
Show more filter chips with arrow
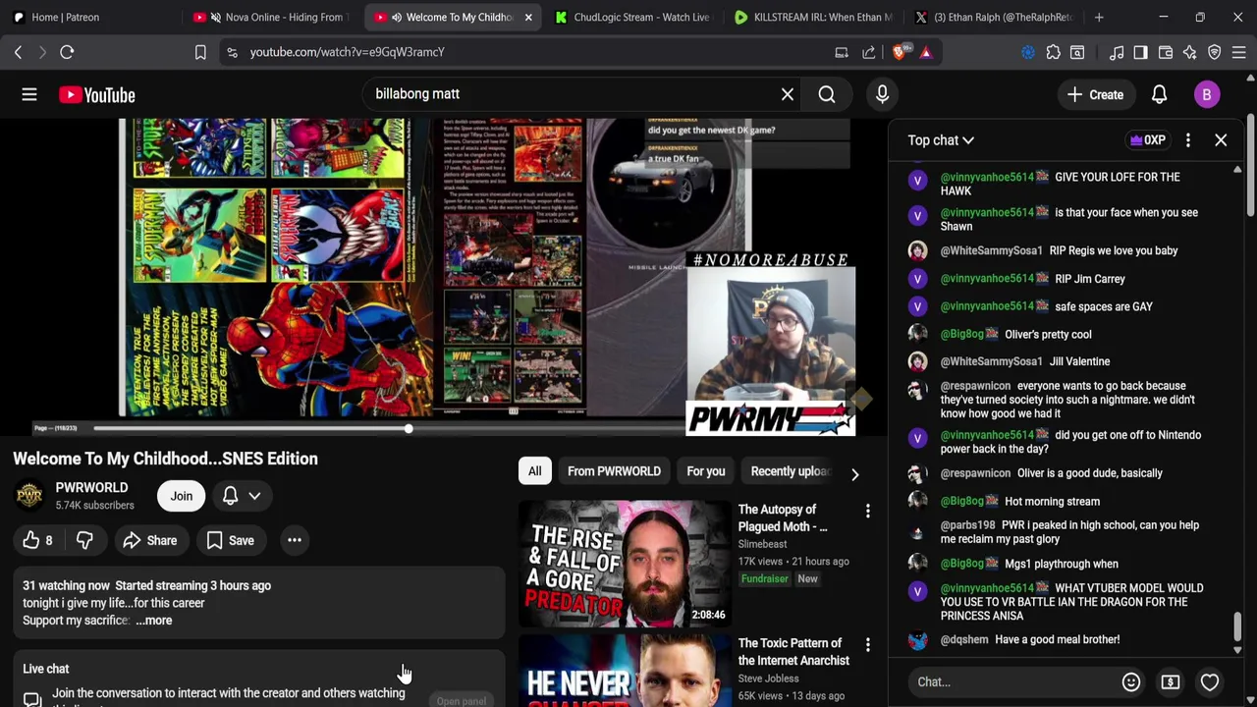click(854, 473)
